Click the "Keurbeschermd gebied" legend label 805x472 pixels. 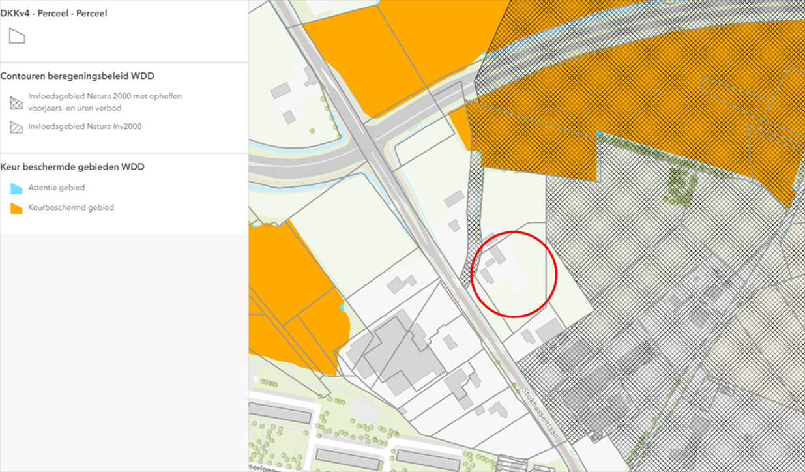(x=71, y=207)
